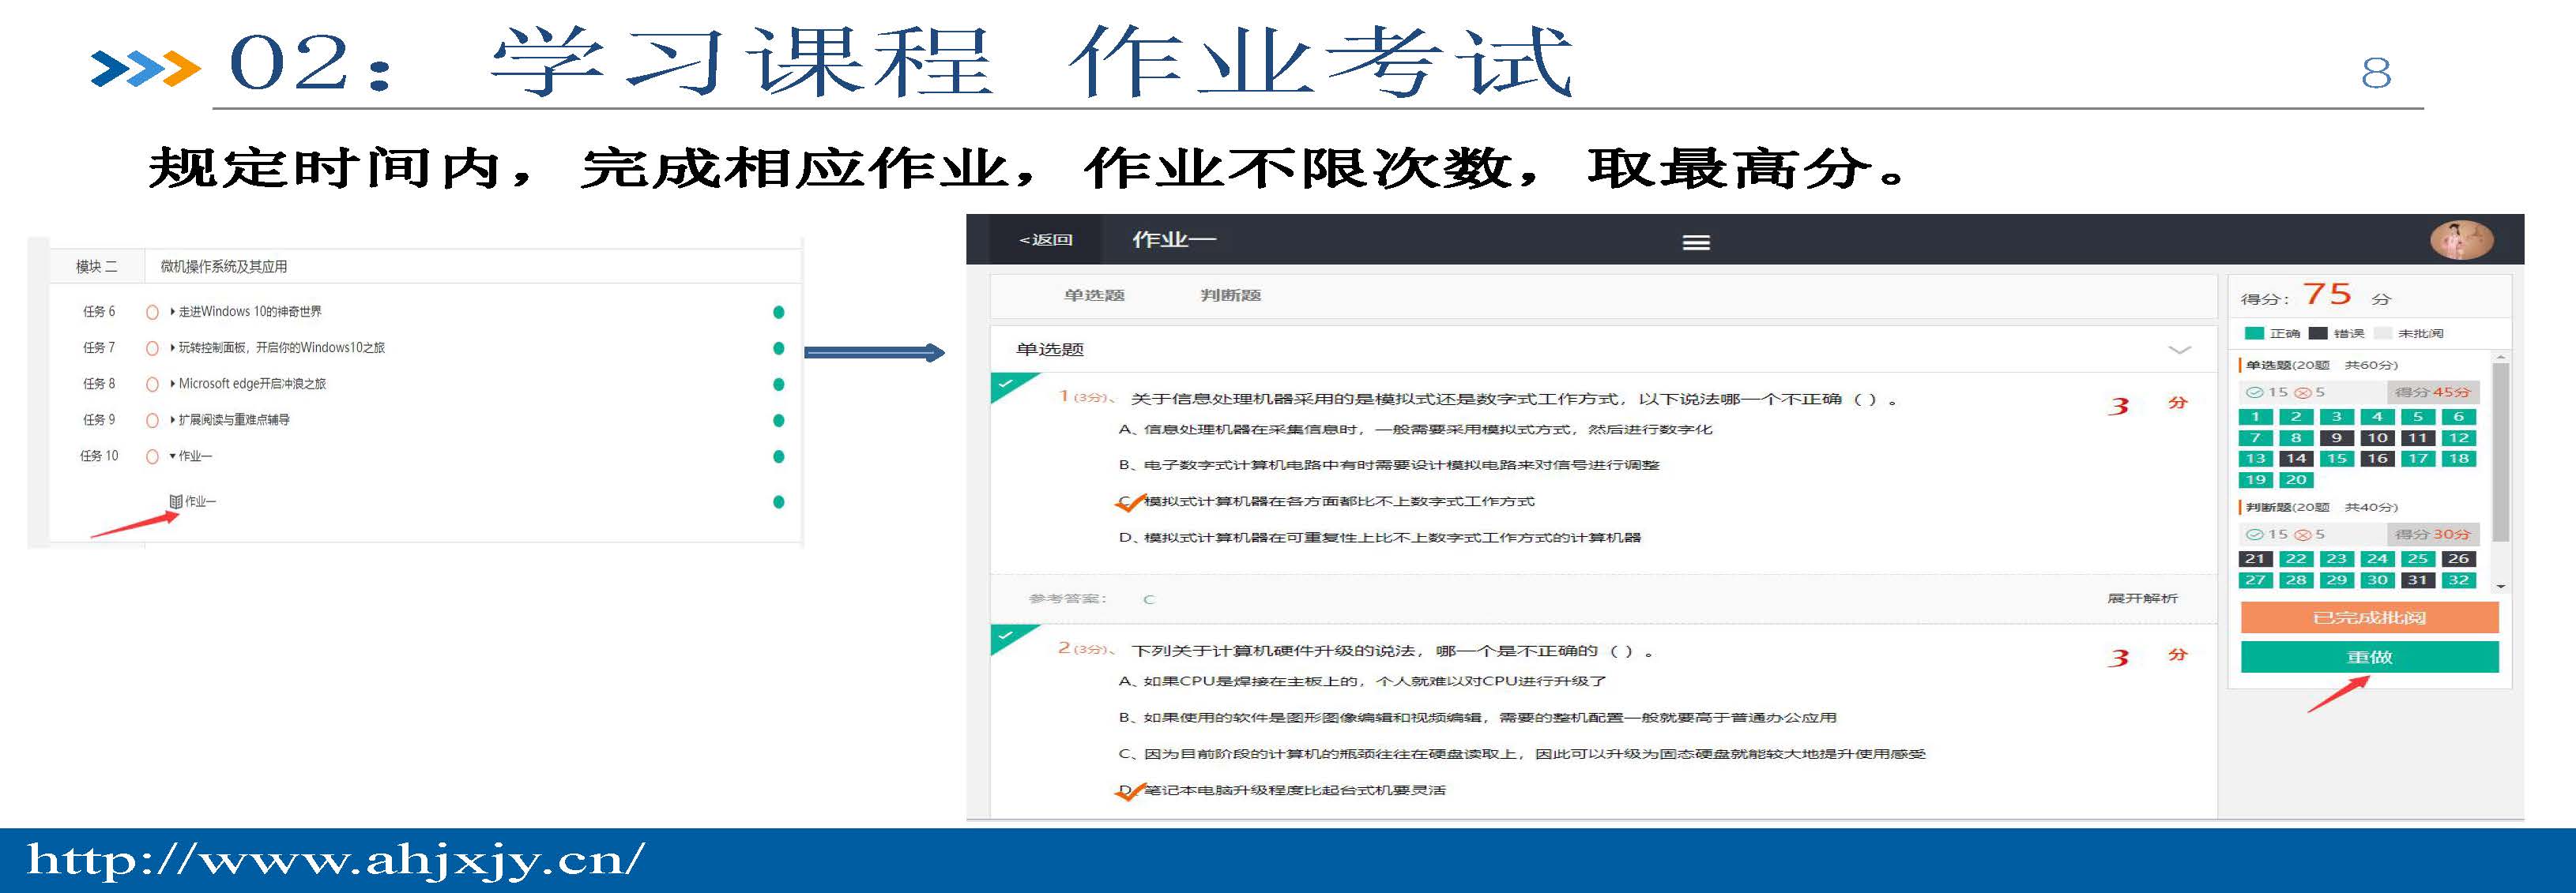
Task: Click the 重做 redo button
Action: coord(2369,656)
